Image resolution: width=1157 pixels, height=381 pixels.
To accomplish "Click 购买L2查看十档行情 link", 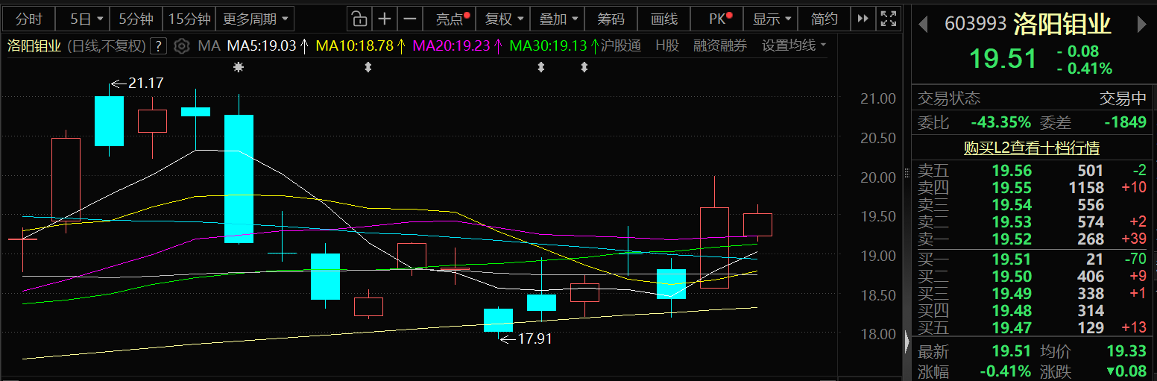I will pyautogui.click(x=1031, y=148).
